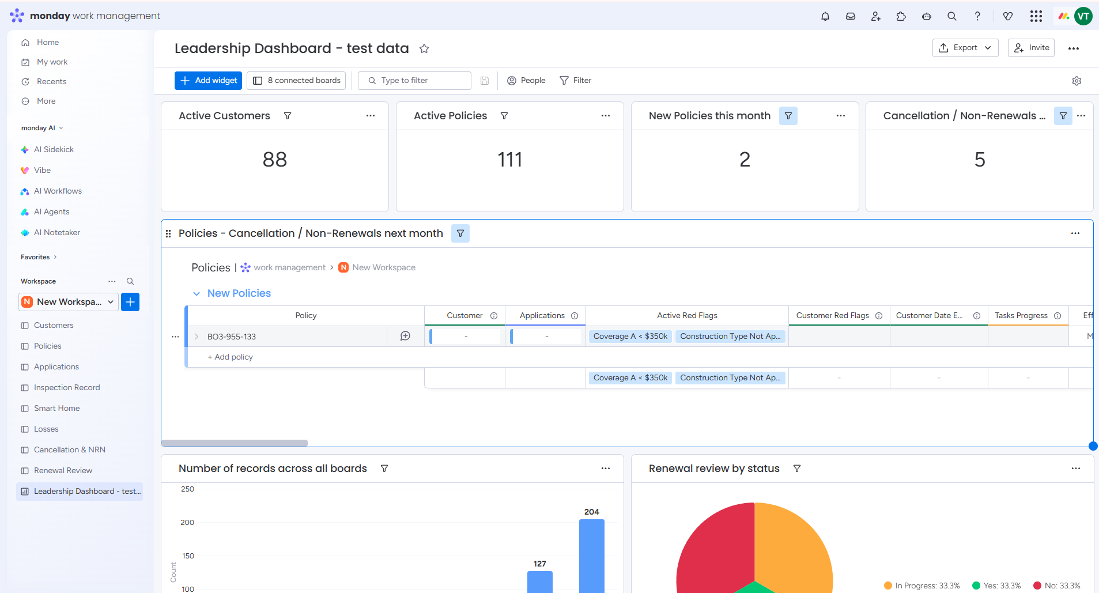This screenshot has width=1099, height=593.
Task: Open the notifications bell
Action: click(825, 16)
